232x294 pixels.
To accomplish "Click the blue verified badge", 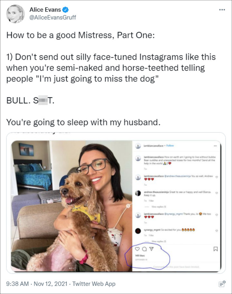I will 65,10.
